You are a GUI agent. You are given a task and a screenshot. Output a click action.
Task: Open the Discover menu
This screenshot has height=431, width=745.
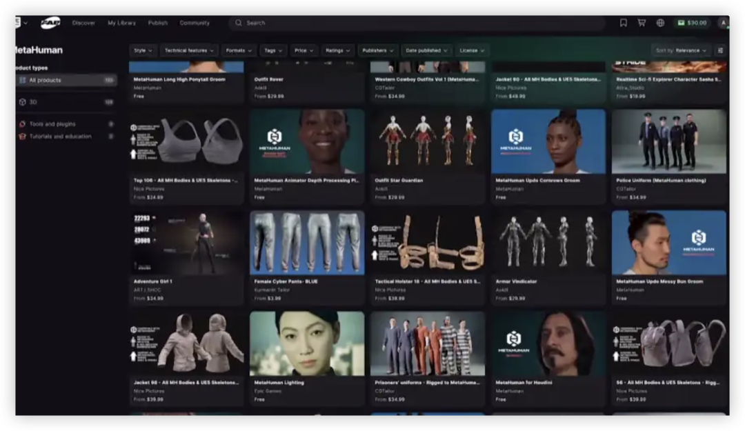pos(83,23)
